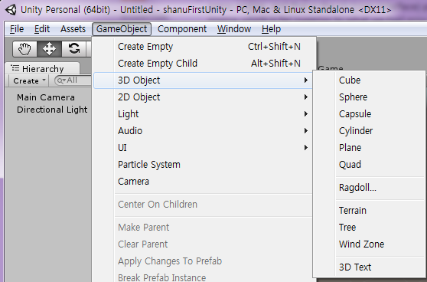Screen dimensions: 427x282
Task: Expand the Audio submenu
Action: tap(203, 131)
